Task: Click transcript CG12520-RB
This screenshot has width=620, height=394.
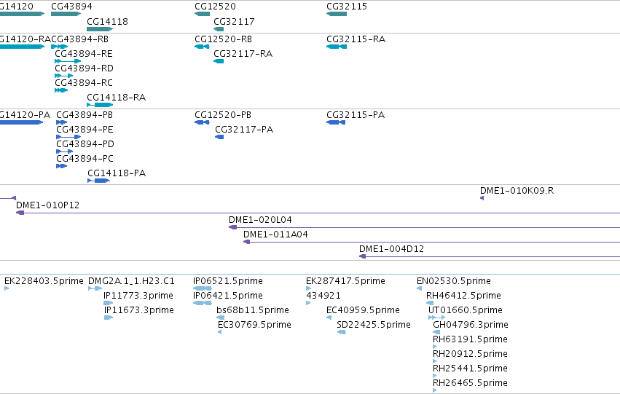Action: pyautogui.click(x=202, y=47)
